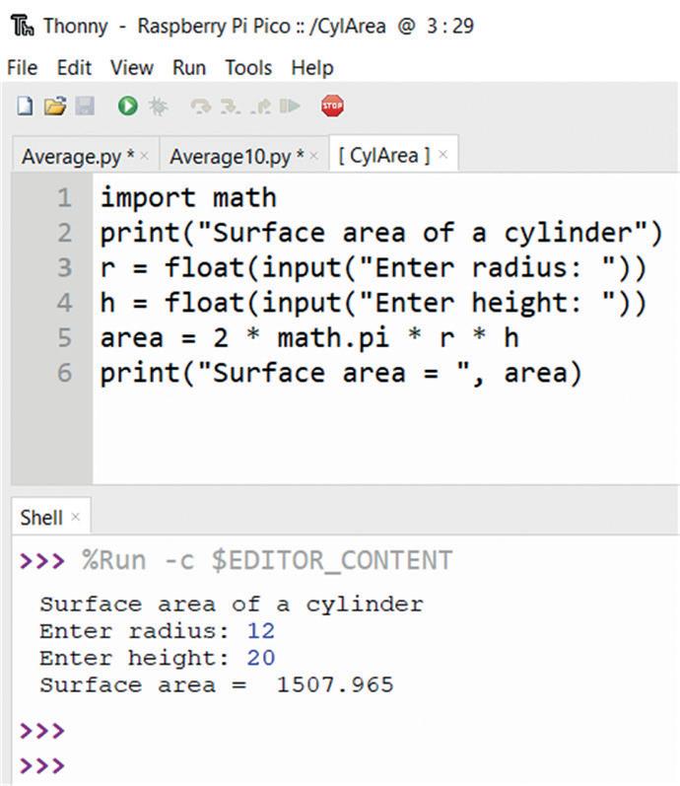Click the Step over debug icon
The height and width of the screenshot is (786, 680).
[201, 107]
